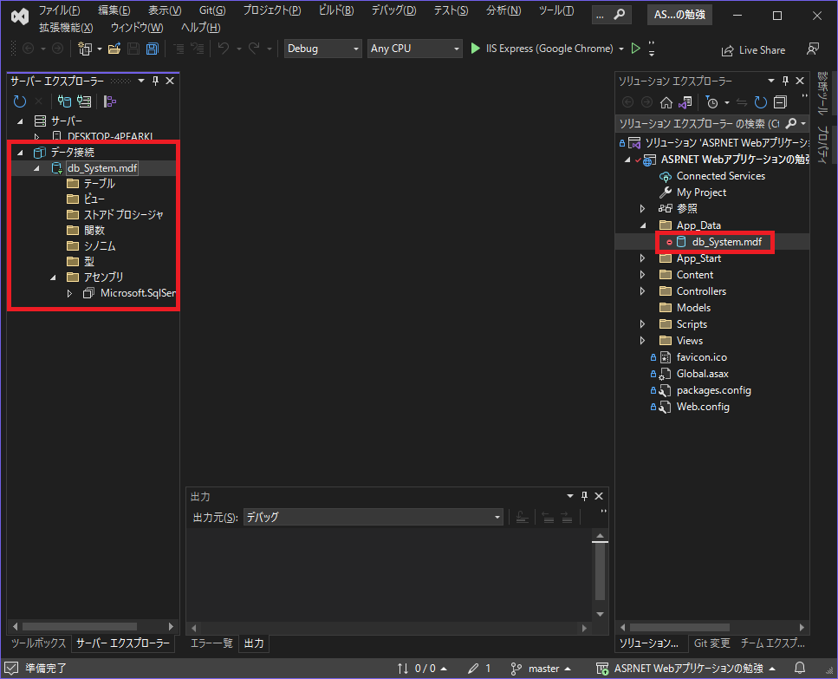Collapse the db_System.mdf connection node
The width and height of the screenshot is (838, 679).
click(x=37, y=168)
